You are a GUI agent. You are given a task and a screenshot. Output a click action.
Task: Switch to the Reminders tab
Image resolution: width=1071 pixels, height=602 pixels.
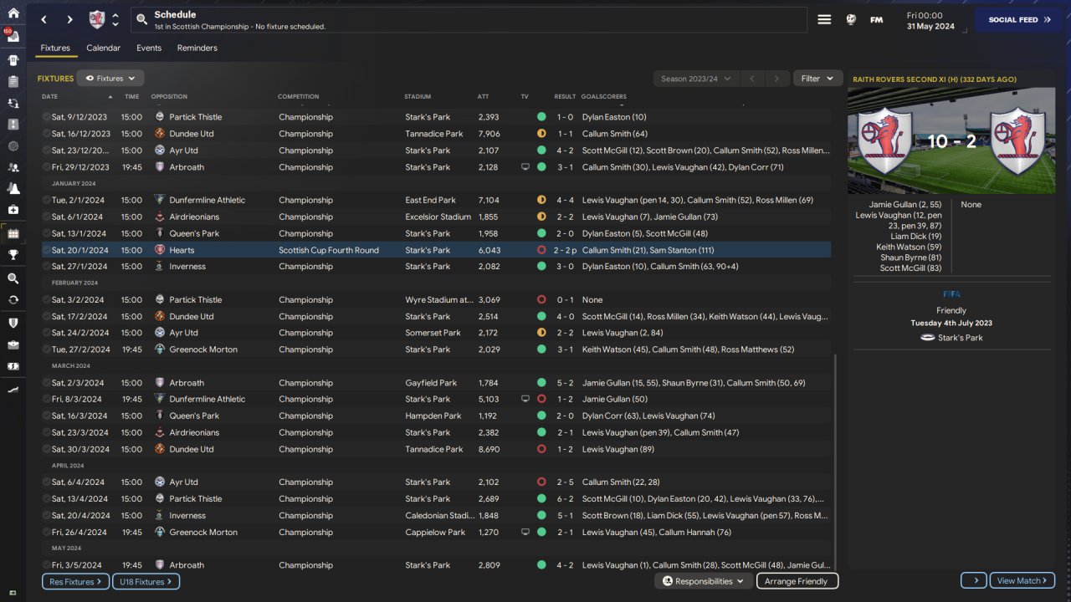tap(197, 48)
